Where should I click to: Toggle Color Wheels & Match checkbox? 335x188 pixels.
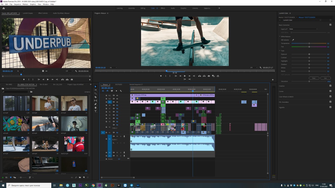(331, 97)
